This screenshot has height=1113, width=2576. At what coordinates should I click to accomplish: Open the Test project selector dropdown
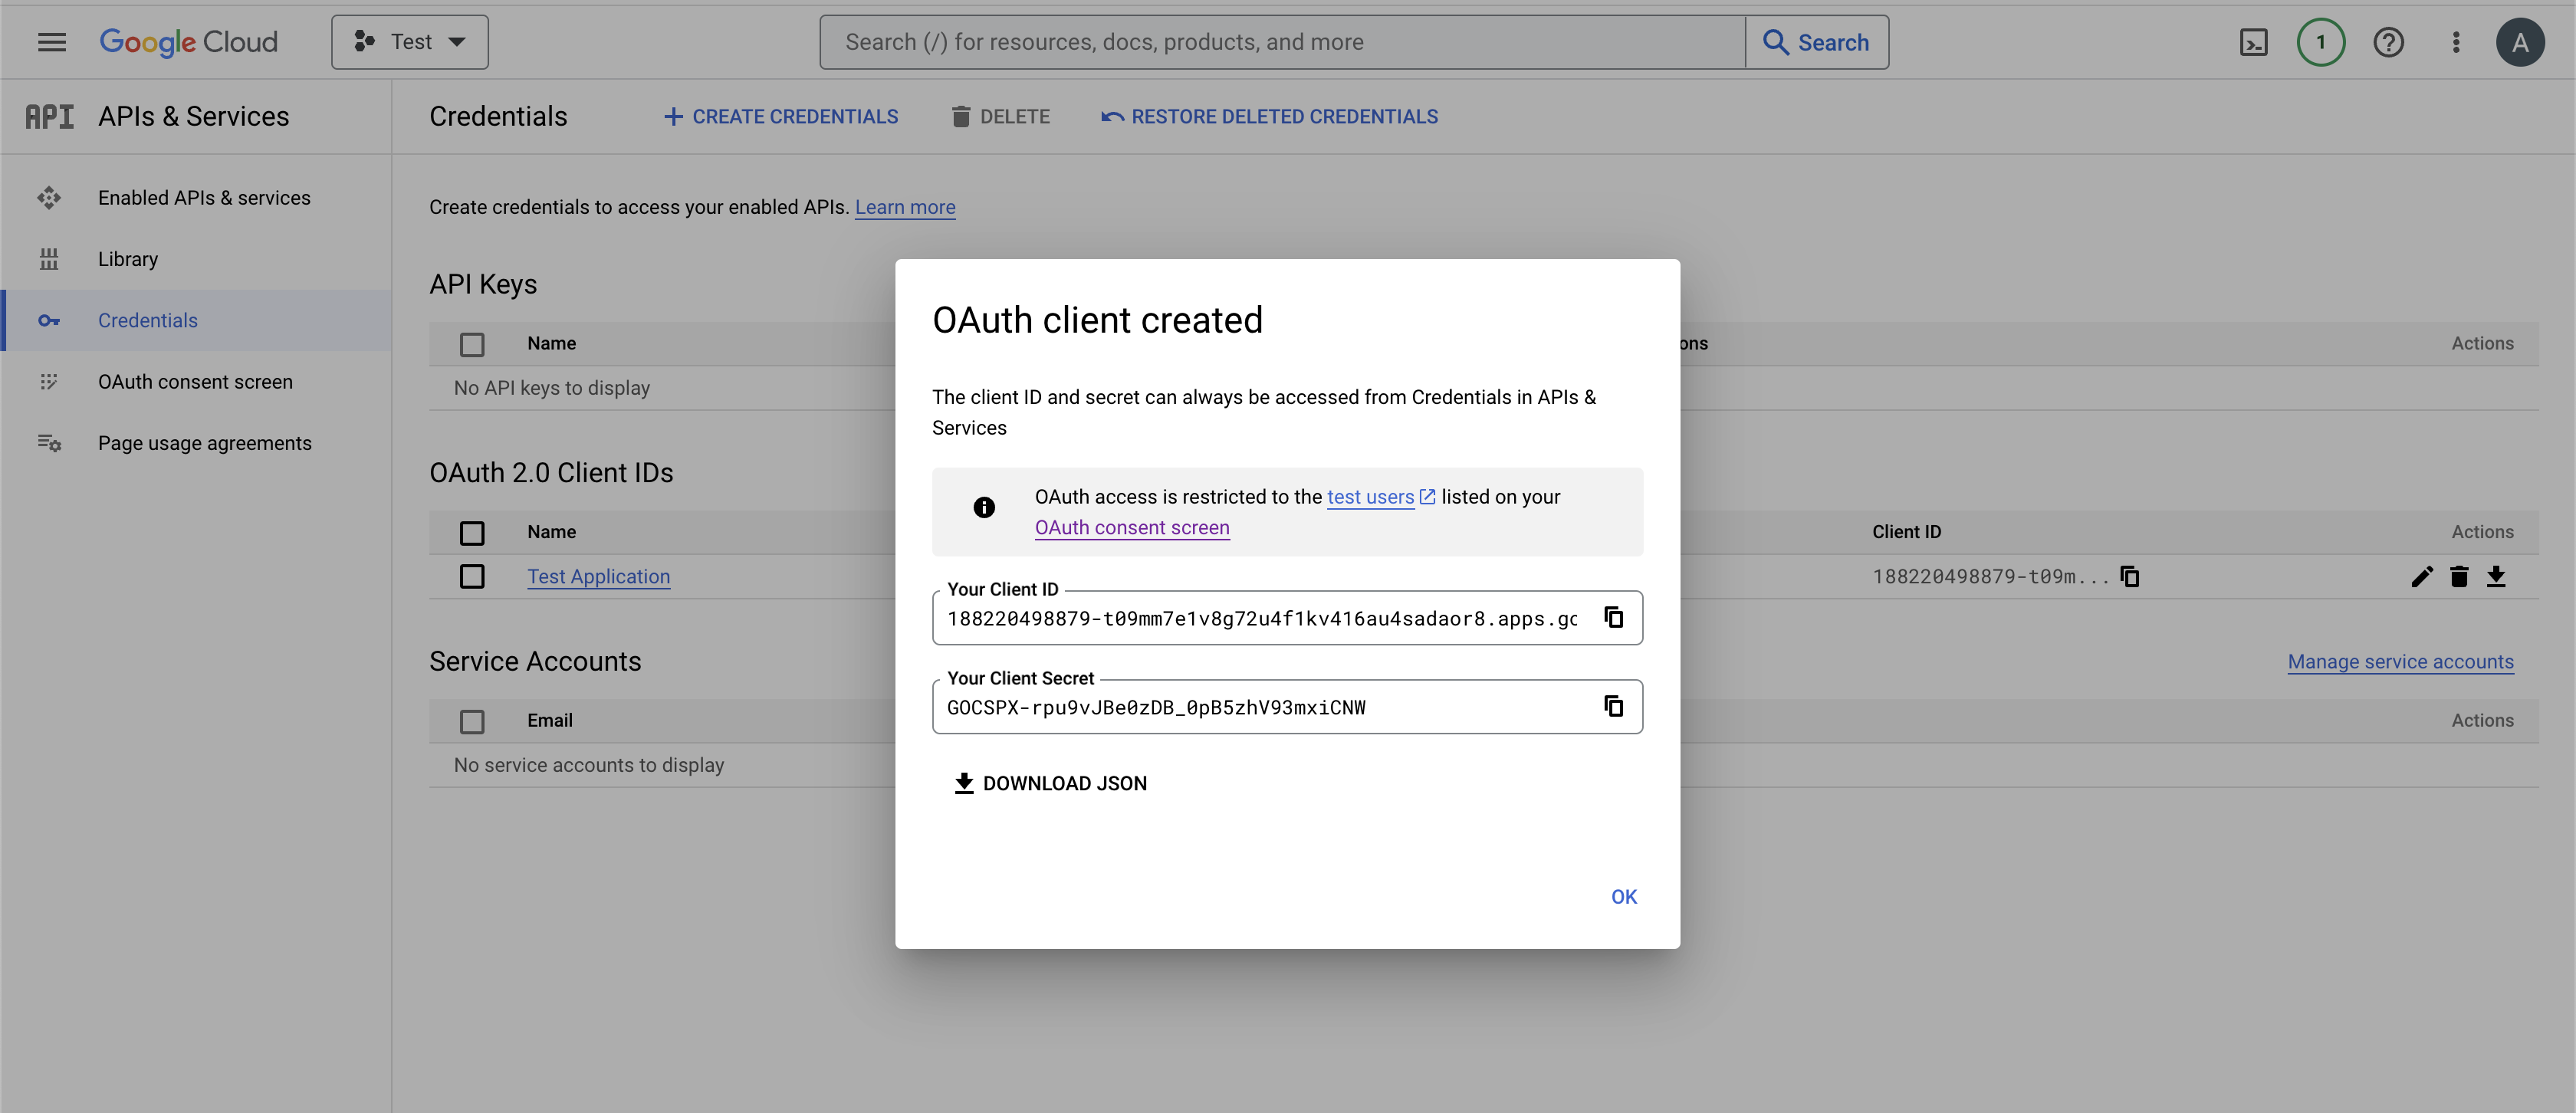click(x=410, y=42)
